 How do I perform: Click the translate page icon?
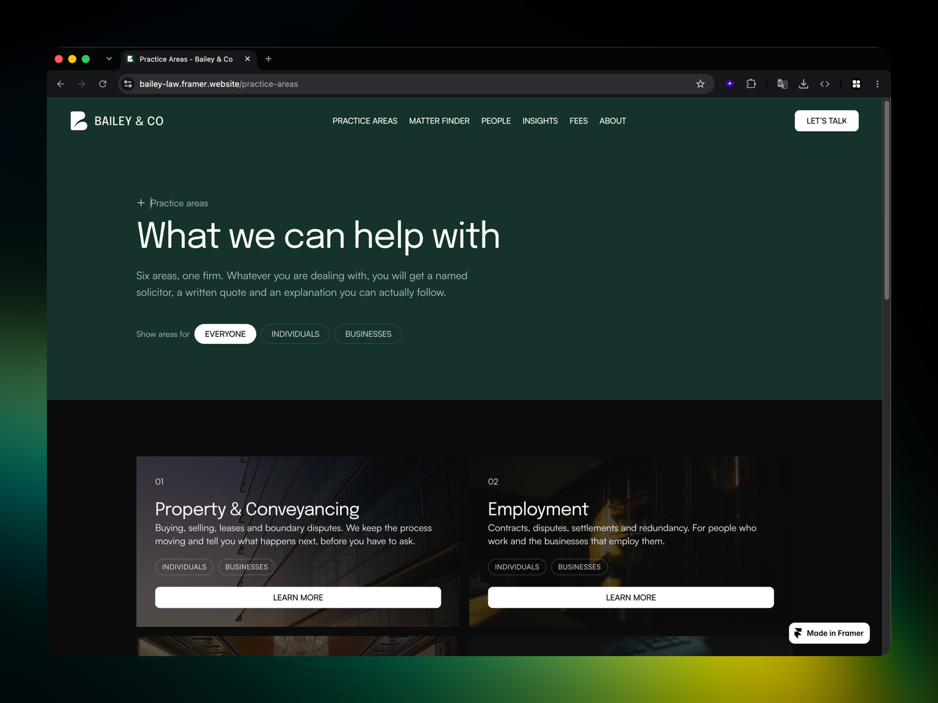(x=782, y=84)
